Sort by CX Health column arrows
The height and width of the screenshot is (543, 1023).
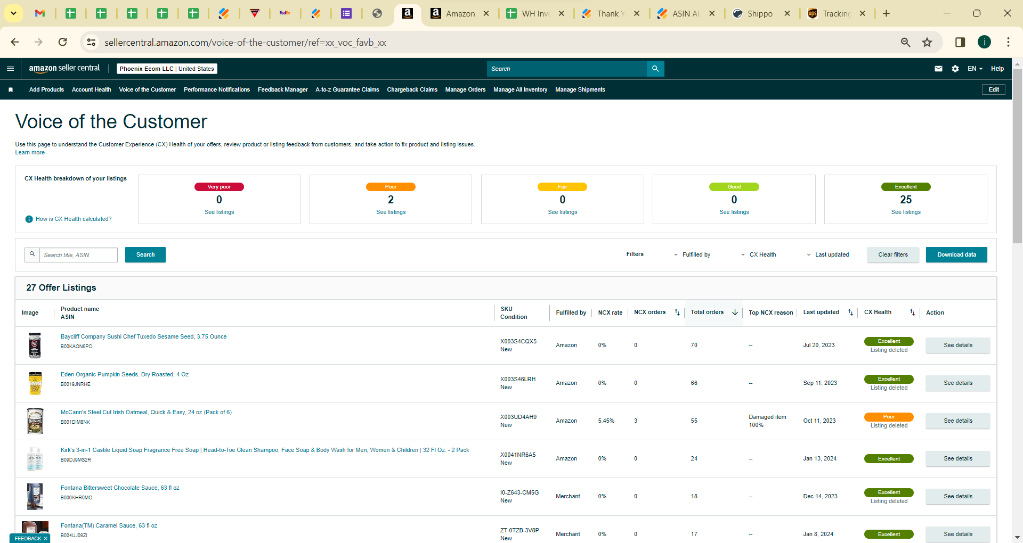click(x=912, y=312)
